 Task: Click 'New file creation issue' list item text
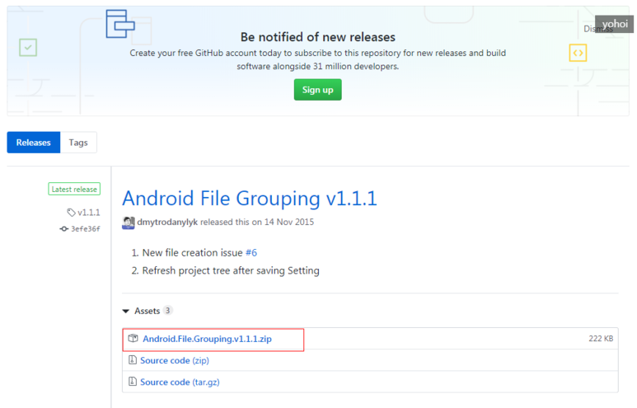tap(193, 253)
